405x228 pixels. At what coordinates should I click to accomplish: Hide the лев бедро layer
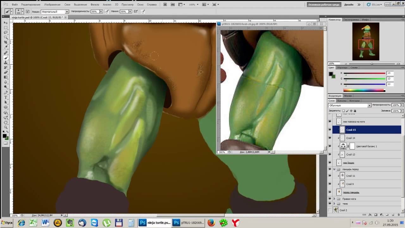pyautogui.click(x=330, y=162)
